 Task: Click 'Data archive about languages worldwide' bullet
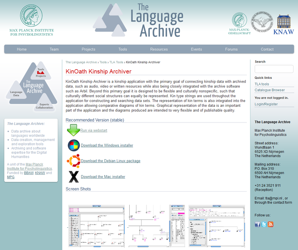tap(28, 133)
